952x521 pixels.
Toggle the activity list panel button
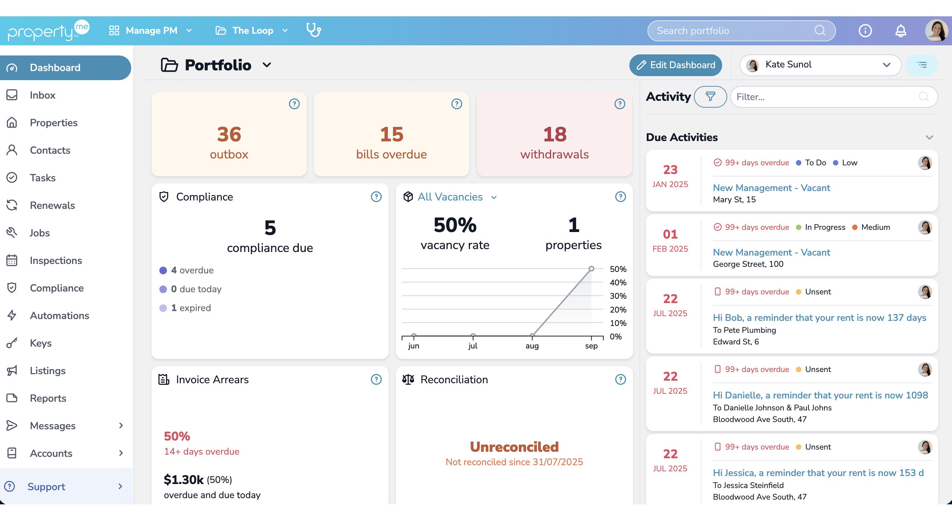922,65
